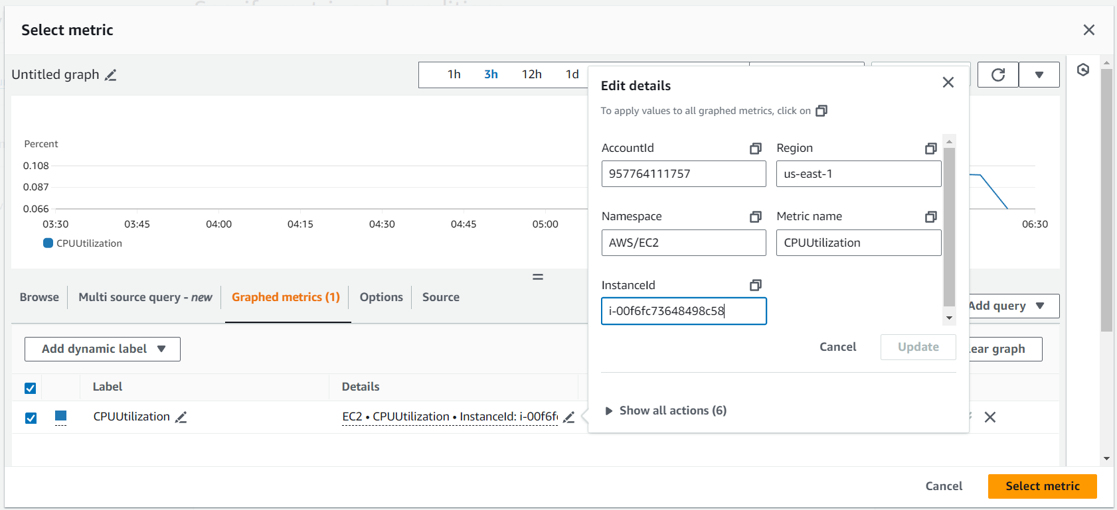The height and width of the screenshot is (510, 1117).
Task: Click Cancel in the Edit details popup
Action: [837, 347]
